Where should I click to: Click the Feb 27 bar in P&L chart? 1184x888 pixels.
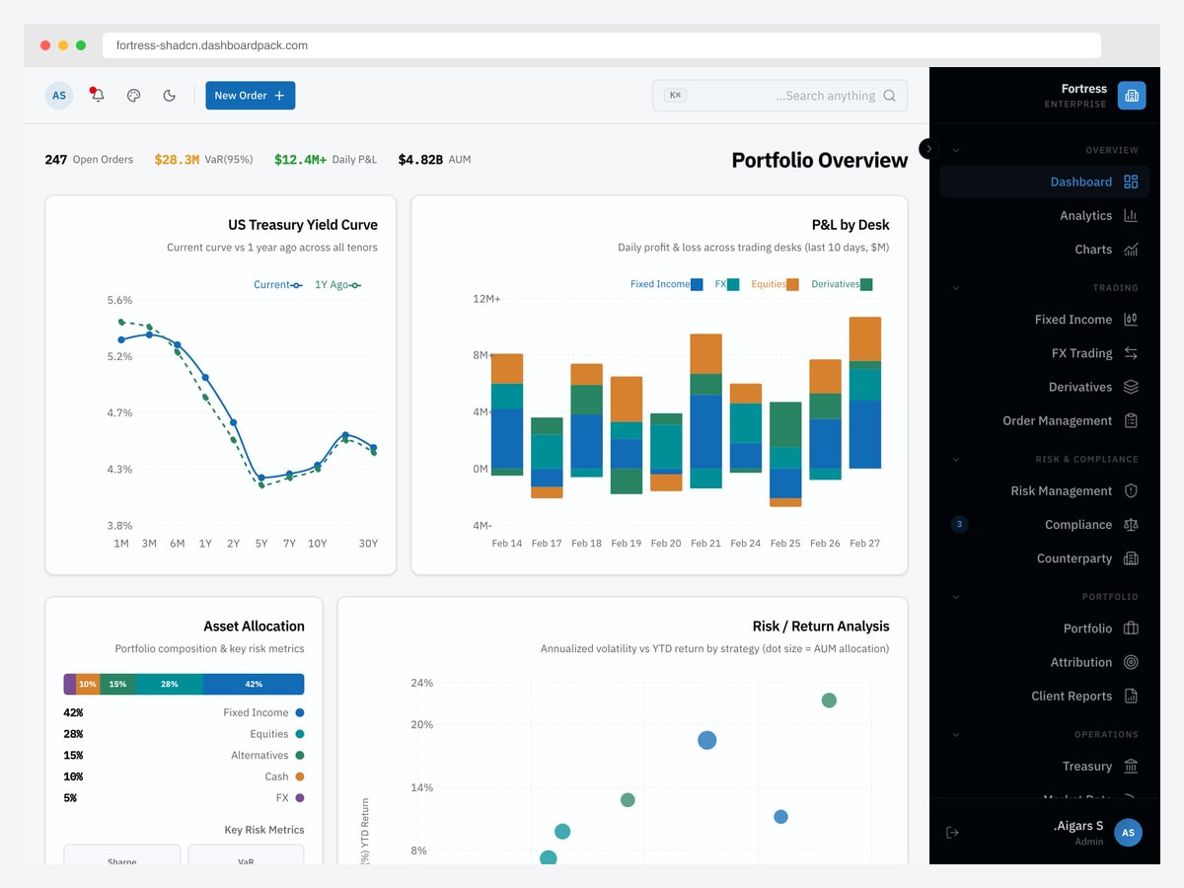tap(864, 393)
